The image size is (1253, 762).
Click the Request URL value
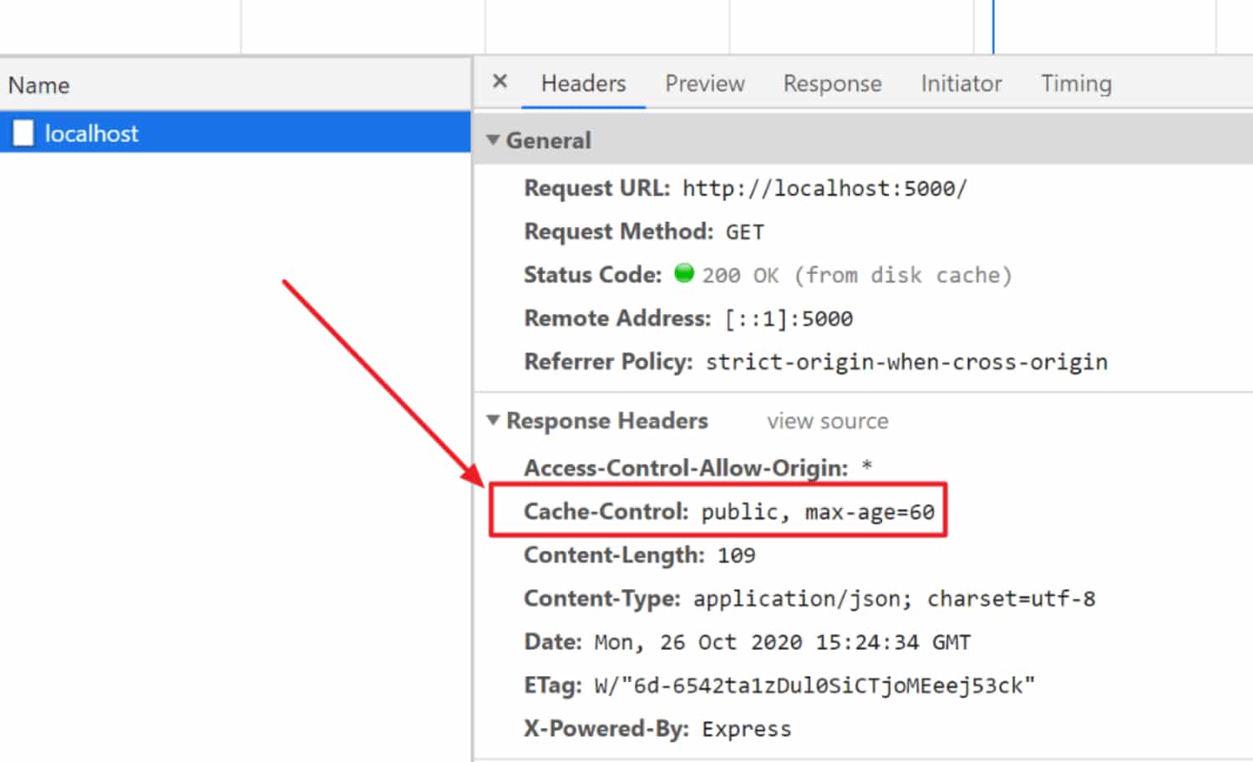click(x=824, y=188)
